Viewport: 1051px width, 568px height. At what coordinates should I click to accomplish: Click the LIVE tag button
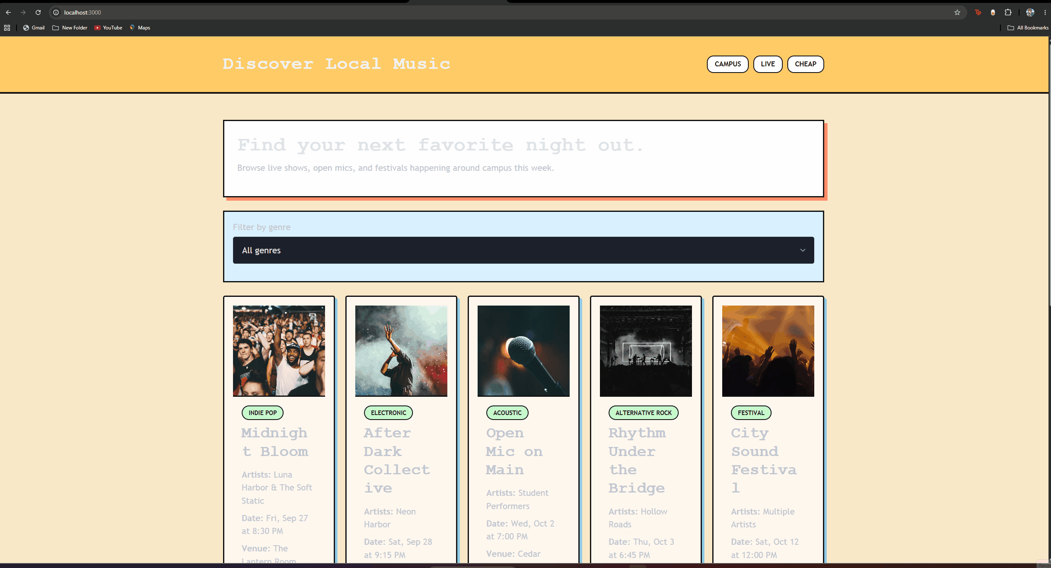coord(768,64)
